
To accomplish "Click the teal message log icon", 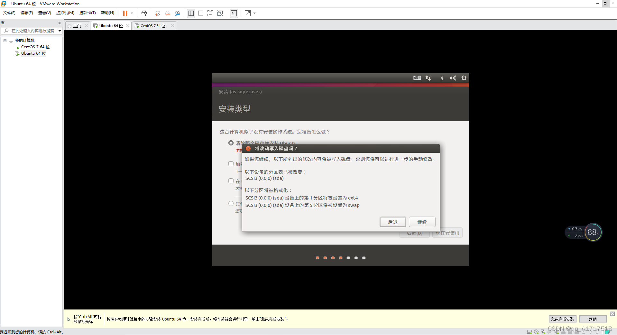I will pyautogui.click(x=607, y=332).
